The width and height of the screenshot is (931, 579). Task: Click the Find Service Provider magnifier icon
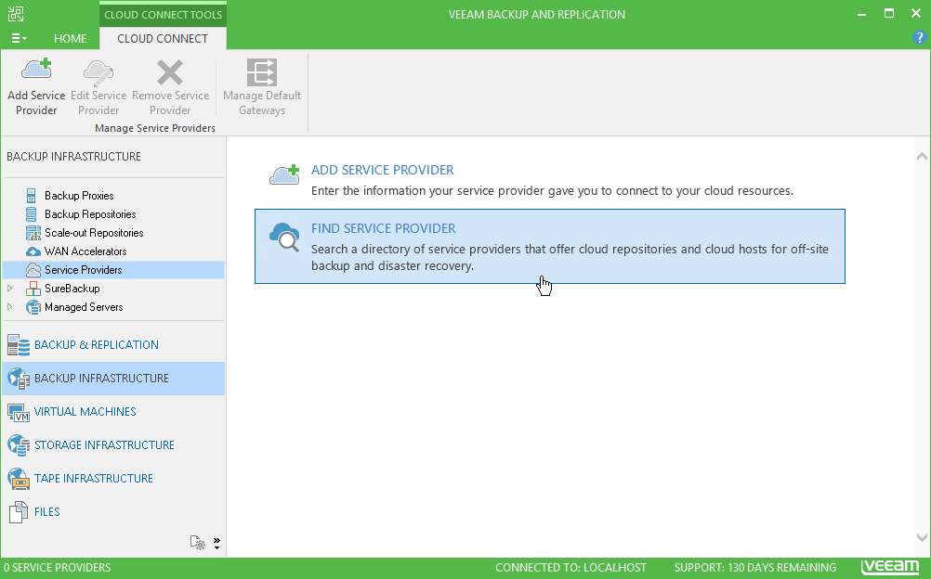point(284,238)
